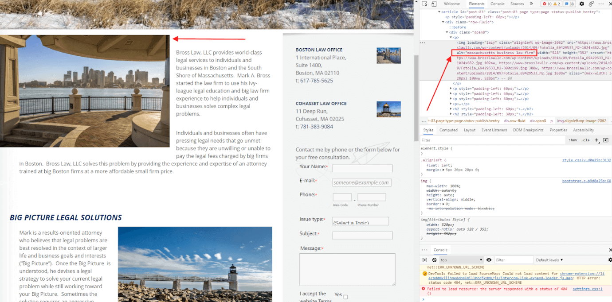Viewport: 612px width, 302px height.
Task: Show the console sidebar panel icon
Action: [424, 260]
